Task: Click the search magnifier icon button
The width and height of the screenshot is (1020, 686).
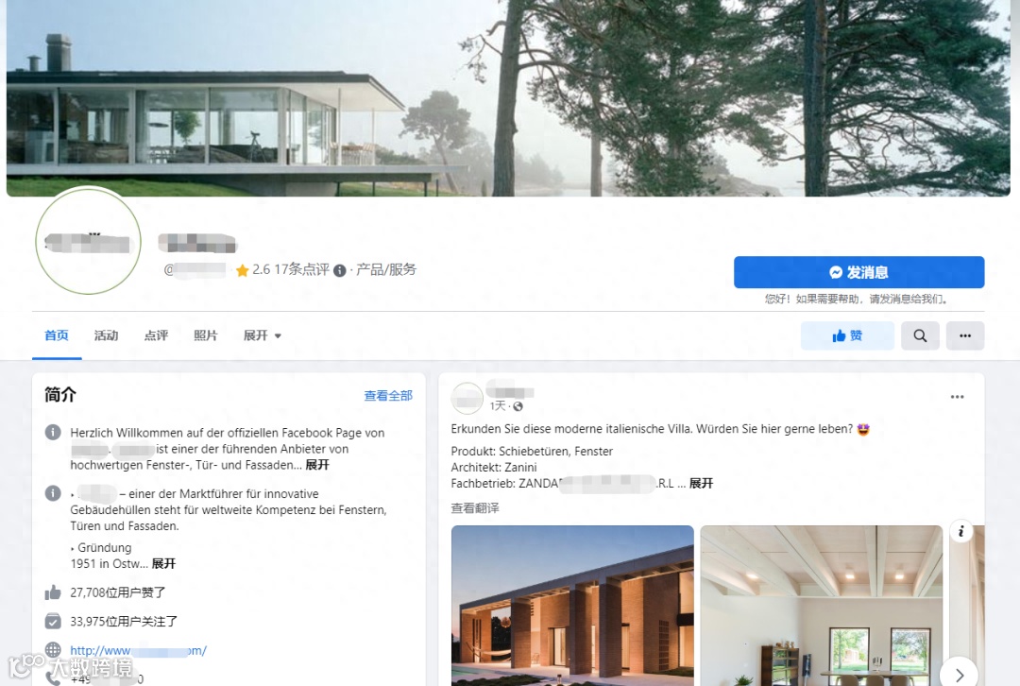Action: click(920, 335)
